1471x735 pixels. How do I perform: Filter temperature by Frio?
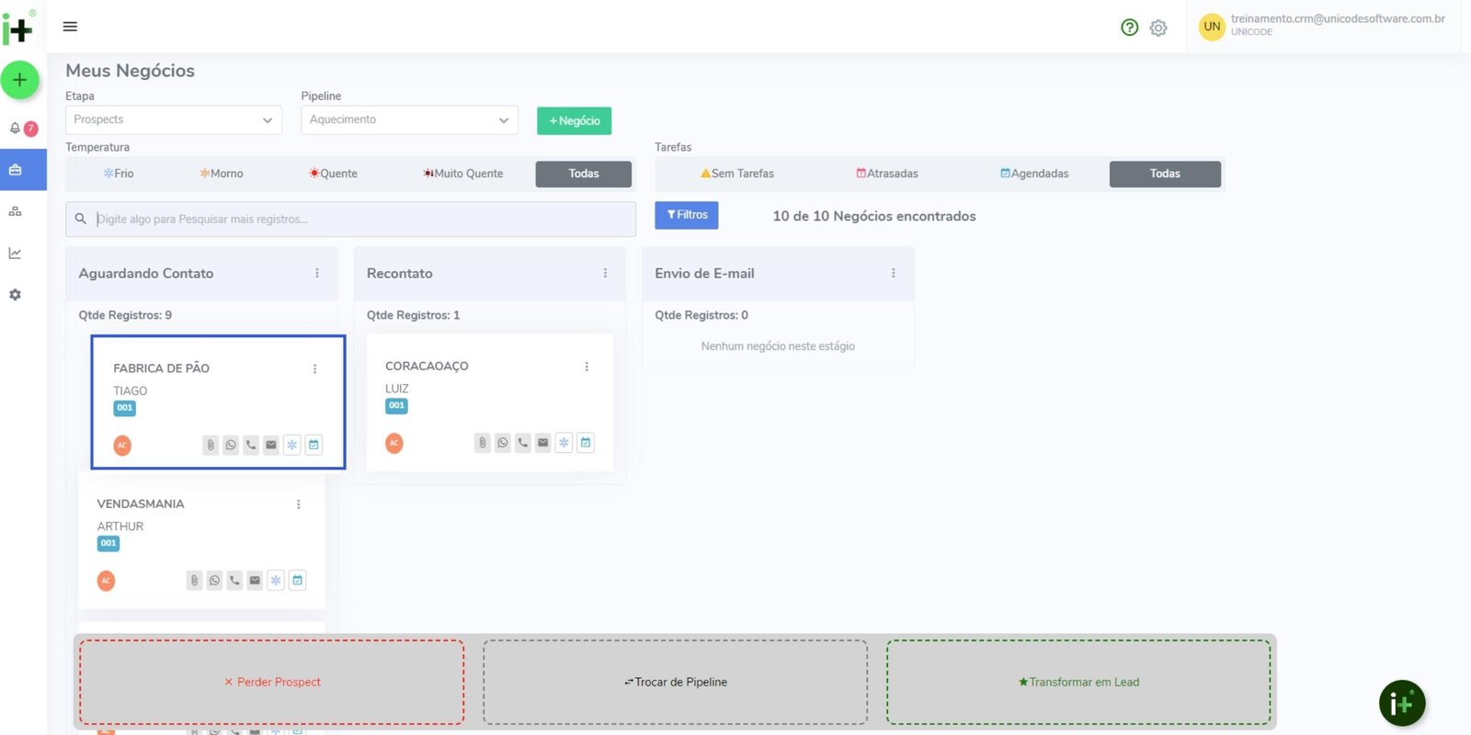tap(119, 174)
